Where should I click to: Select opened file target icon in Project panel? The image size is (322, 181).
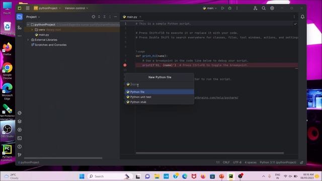coord(94,17)
